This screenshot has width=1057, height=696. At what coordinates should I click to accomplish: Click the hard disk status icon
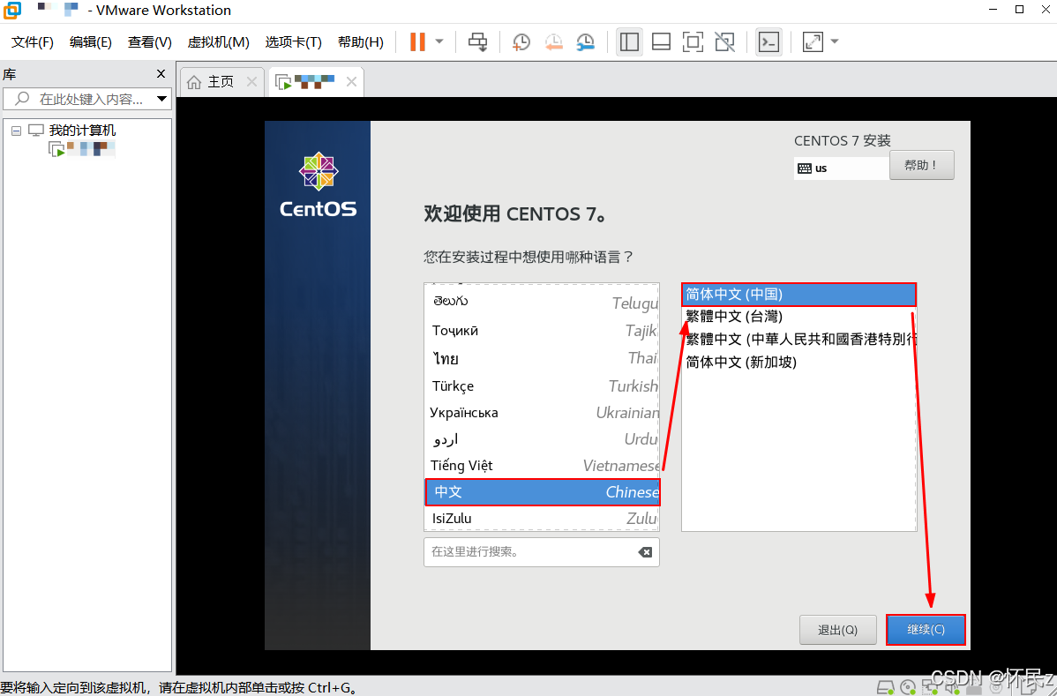click(885, 688)
